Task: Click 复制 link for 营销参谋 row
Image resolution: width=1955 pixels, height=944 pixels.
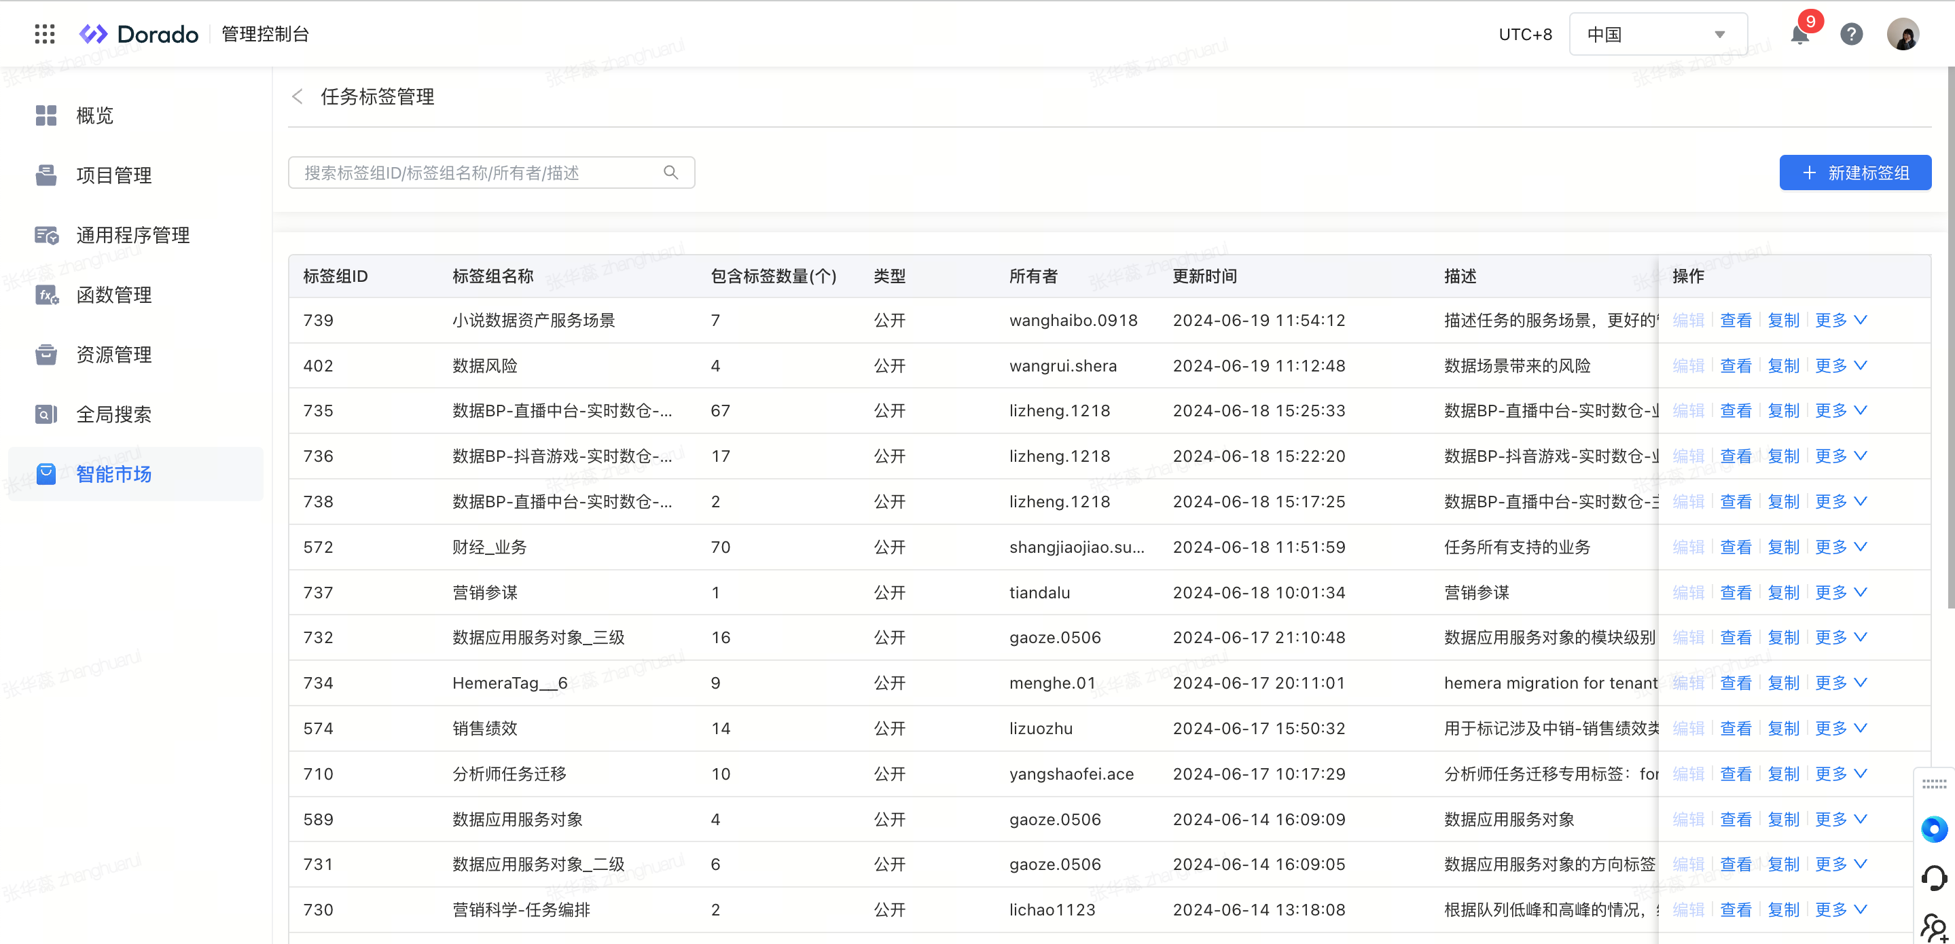Action: [1782, 593]
